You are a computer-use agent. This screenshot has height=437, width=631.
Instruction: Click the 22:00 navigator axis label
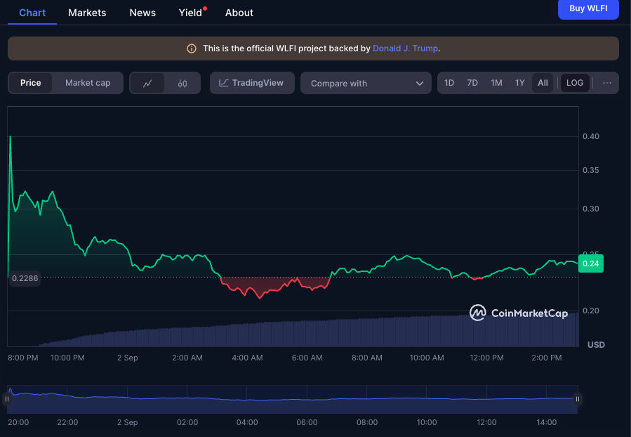(67, 422)
